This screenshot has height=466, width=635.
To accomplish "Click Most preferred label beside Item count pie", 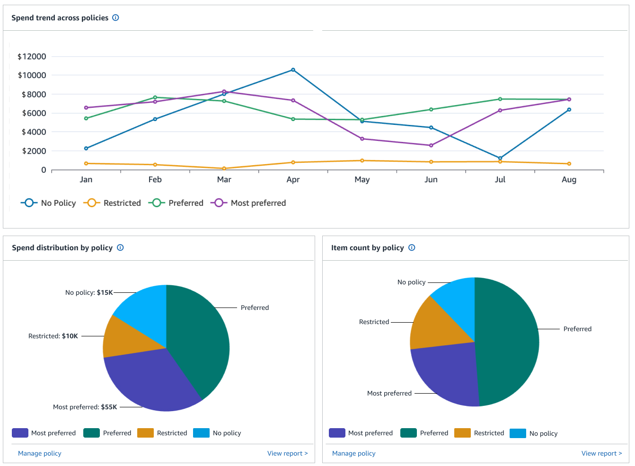I will pyautogui.click(x=389, y=393).
